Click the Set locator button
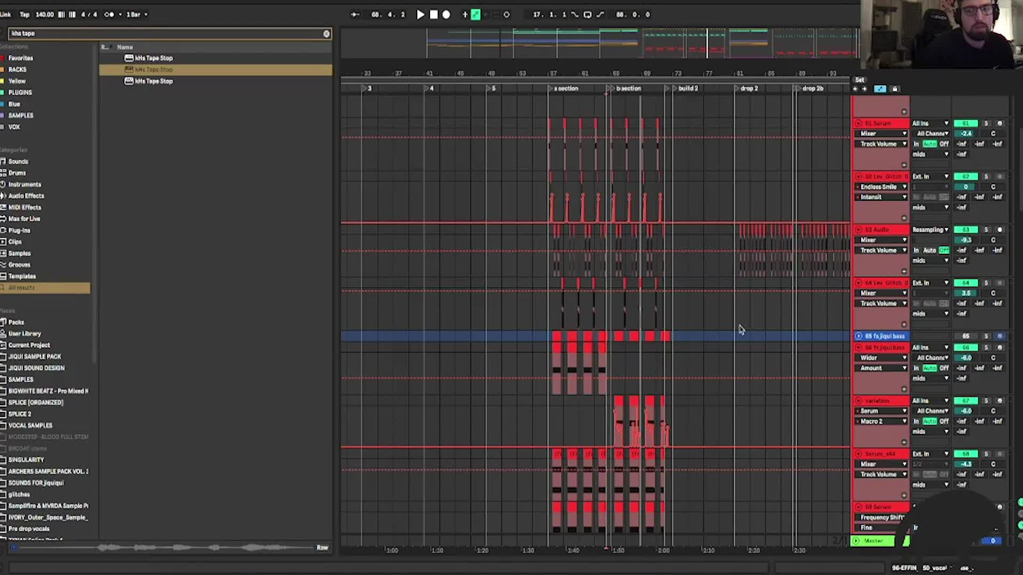Viewport: 1023px width, 575px height. tap(859, 80)
